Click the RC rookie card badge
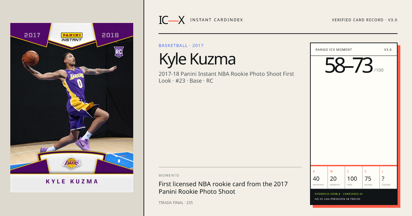 pyautogui.click(x=118, y=52)
